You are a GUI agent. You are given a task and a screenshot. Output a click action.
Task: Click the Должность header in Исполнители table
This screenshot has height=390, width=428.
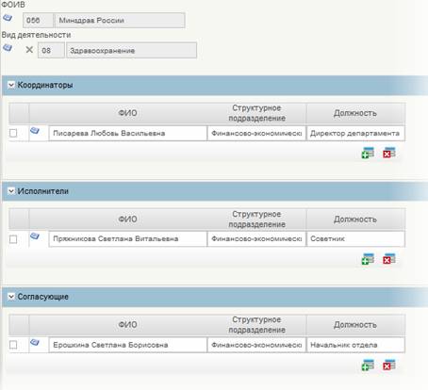coord(355,219)
